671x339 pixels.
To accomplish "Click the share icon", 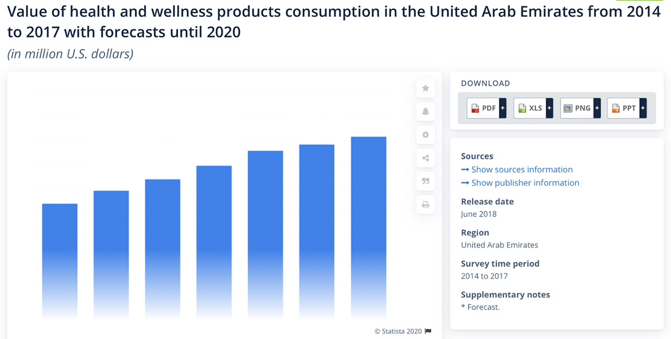I will click(x=426, y=158).
